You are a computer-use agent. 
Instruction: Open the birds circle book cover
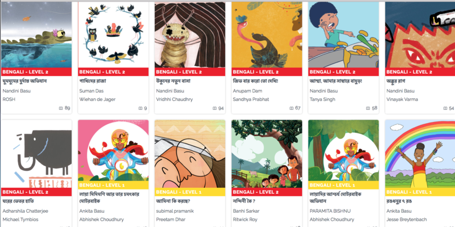pos(113,35)
